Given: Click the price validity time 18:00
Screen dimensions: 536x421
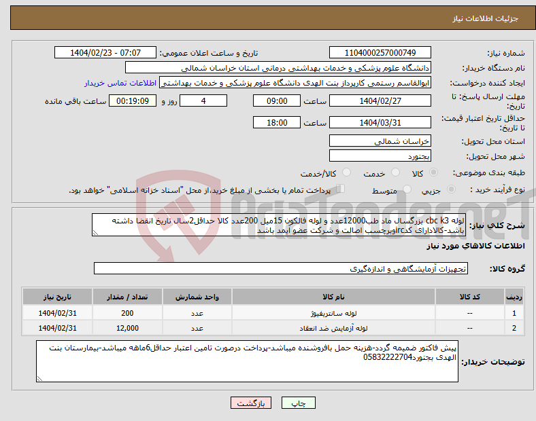Looking at the screenshot, I should pyautogui.click(x=277, y=122).
